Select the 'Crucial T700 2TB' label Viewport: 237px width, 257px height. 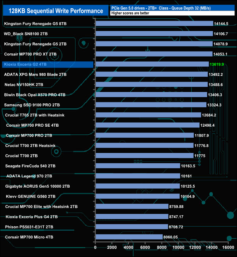(22, 156)
